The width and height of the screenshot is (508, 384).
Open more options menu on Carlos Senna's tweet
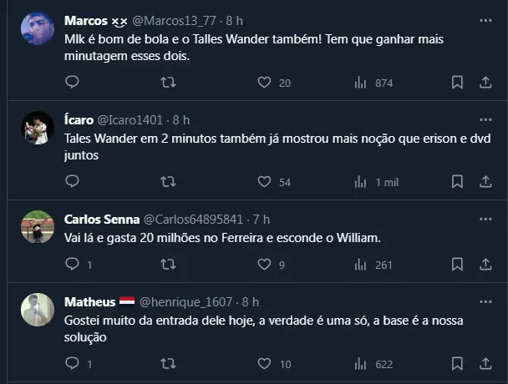[485, 219]
